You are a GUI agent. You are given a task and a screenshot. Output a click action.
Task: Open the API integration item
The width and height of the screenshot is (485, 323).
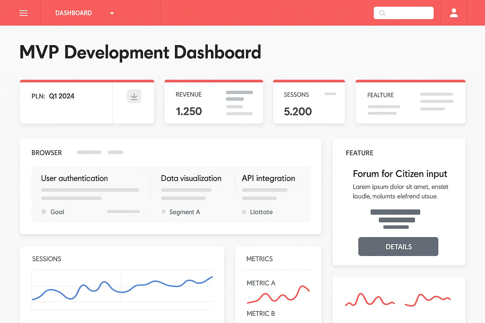point(268,179)
